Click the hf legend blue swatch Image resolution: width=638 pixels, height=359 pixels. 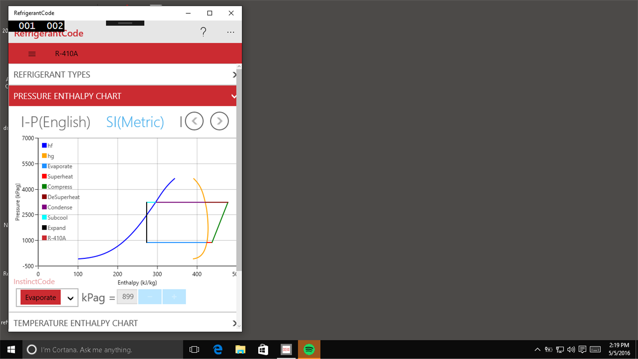[44, 145]
